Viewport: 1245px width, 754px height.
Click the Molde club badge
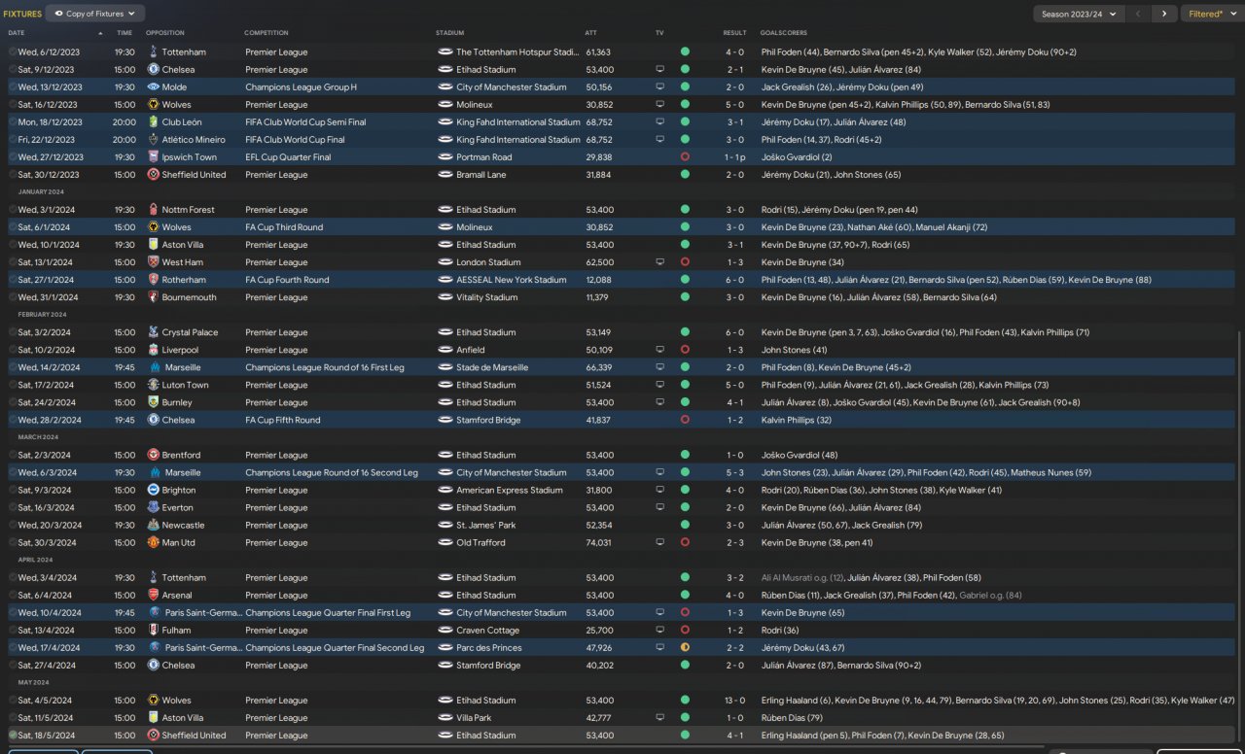click(x=153, y=87)
